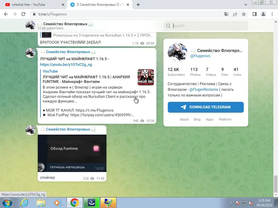
Task: Share this page via share icon
Action: coord(235,14)
